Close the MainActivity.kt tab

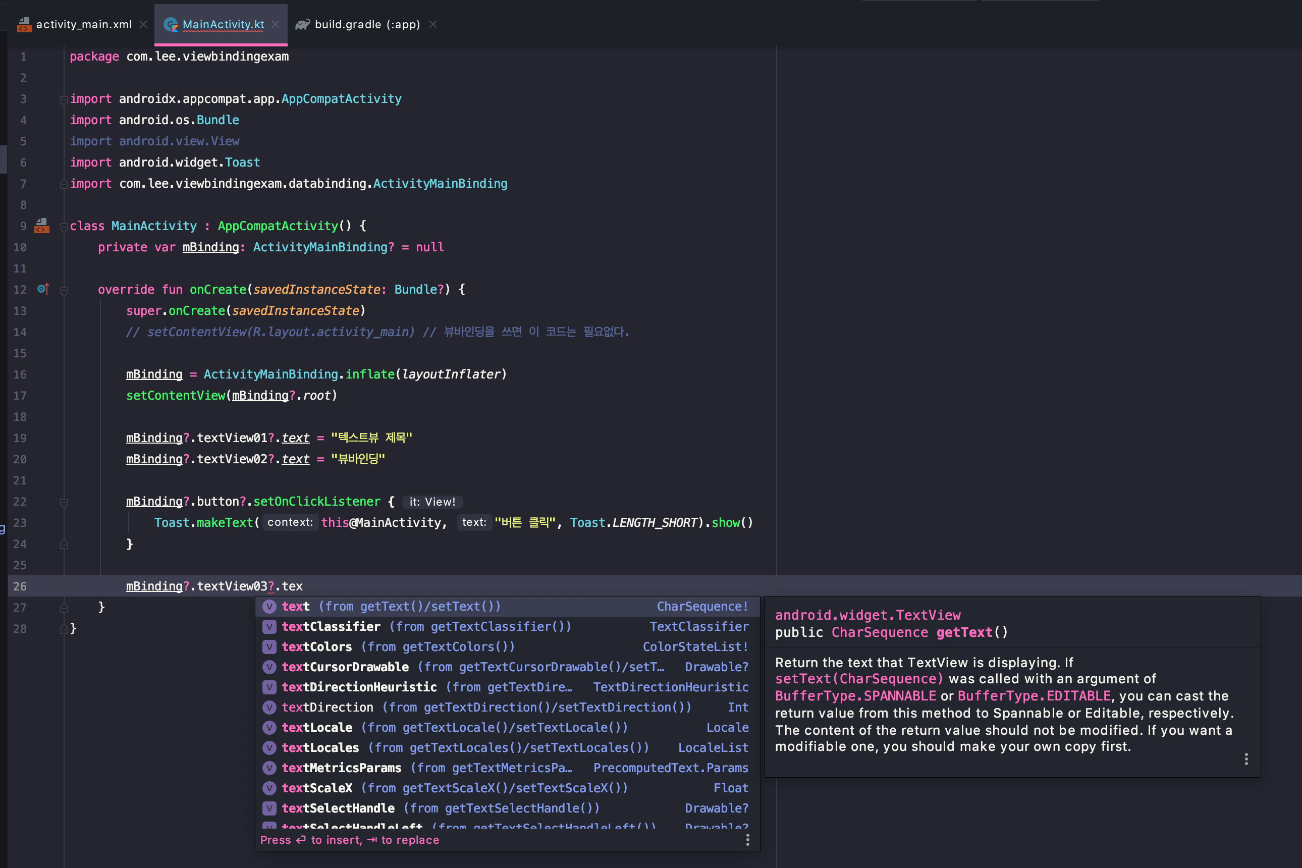point(276,24)
